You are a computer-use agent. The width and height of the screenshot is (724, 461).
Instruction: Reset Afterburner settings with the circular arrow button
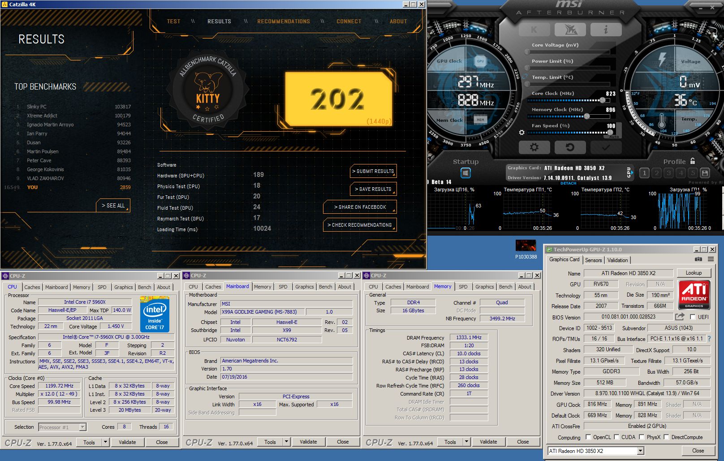click(570, 147)
